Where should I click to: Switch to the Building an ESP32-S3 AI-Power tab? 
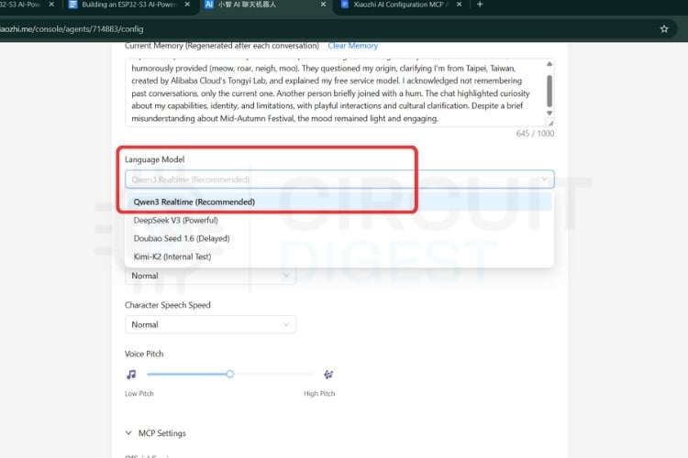128,5
